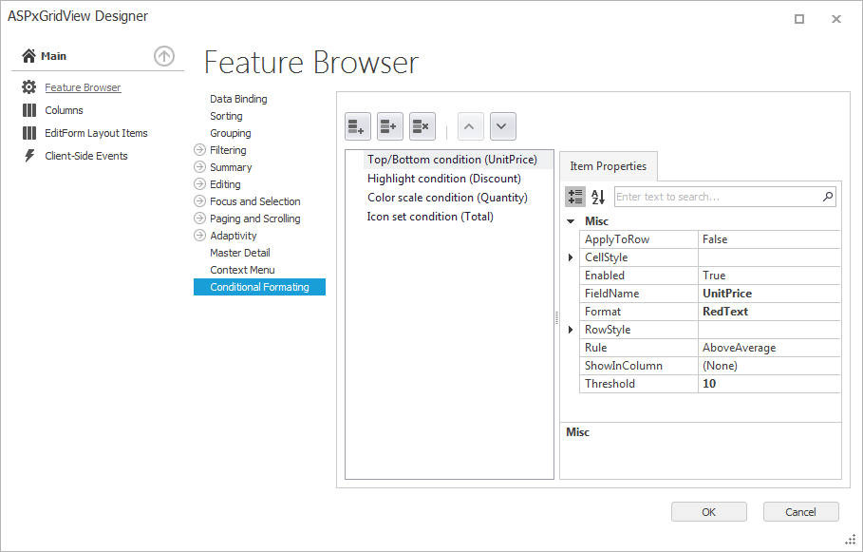Viewport: 863px width, 552px height.
Task: Open the Columns section
Action: click(x=64, y=110)
